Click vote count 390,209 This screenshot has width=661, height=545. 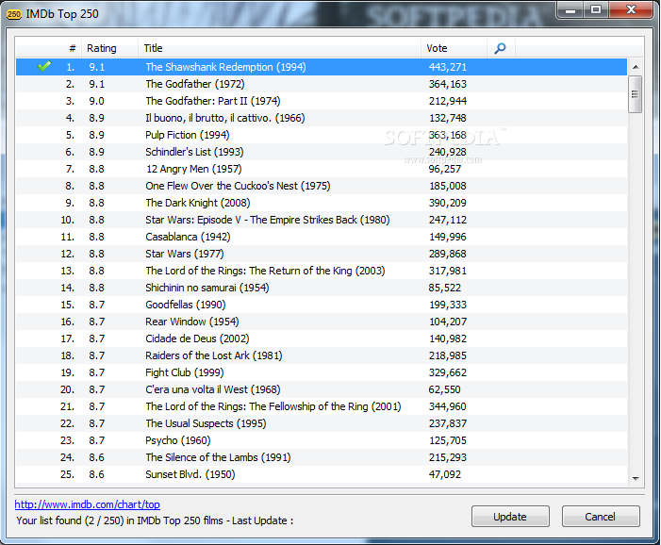pos(448,203)
